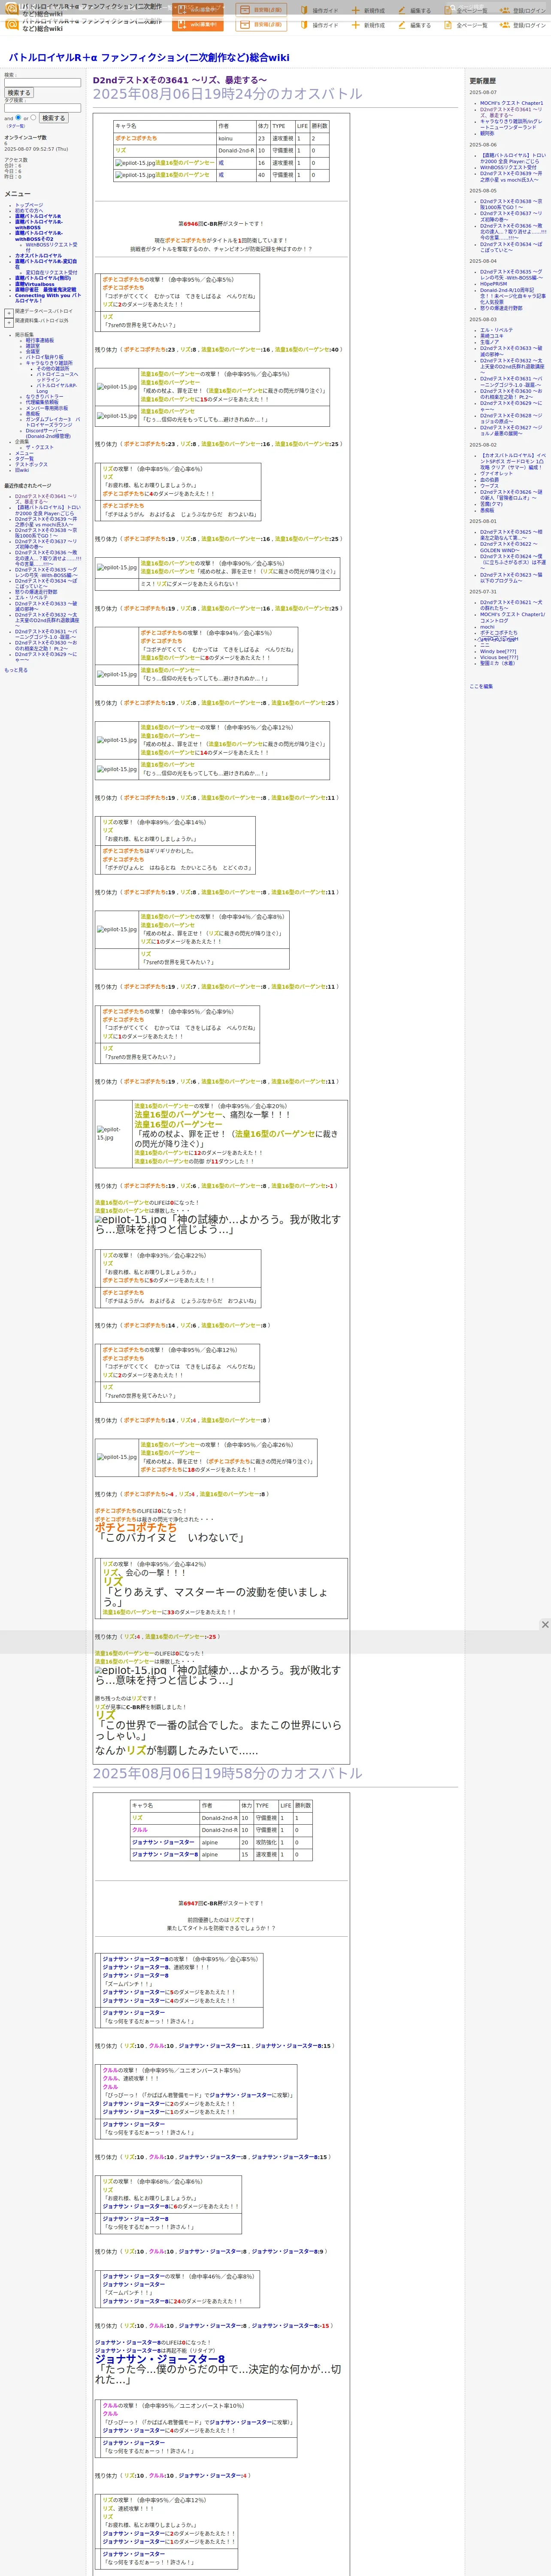Image resolution: width=551 pixels, height=2576 pixels.
Task: Open the 会議室 board link
Action: [x=33, y=352]
